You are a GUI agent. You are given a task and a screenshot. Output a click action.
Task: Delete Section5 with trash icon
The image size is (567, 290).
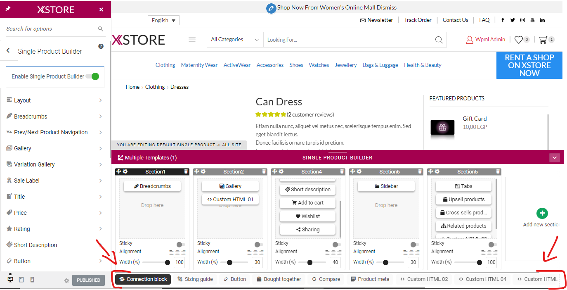498,171
